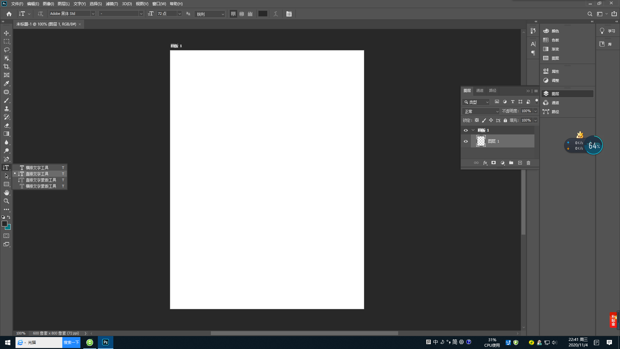Click the Home icon in options bar

(x=9, y=14)
